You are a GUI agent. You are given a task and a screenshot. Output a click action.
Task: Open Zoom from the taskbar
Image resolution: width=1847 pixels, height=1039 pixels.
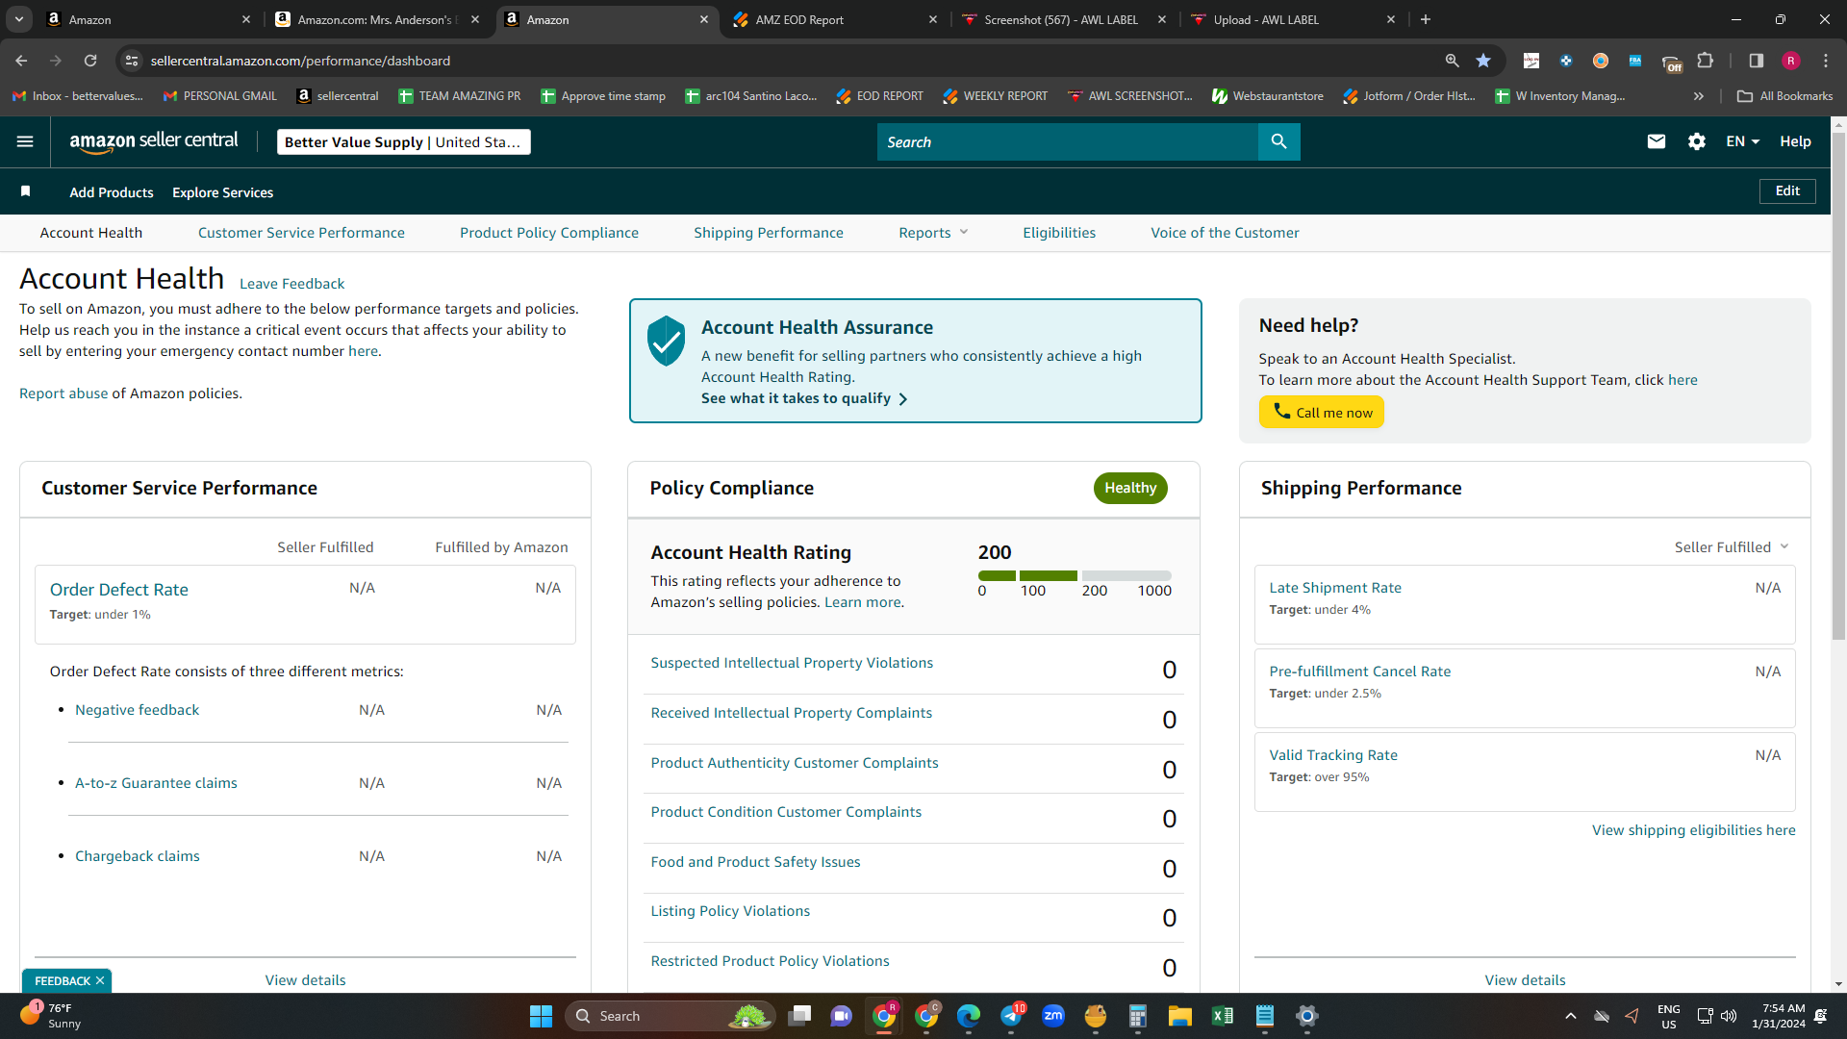click(x=1053, y=1016)
